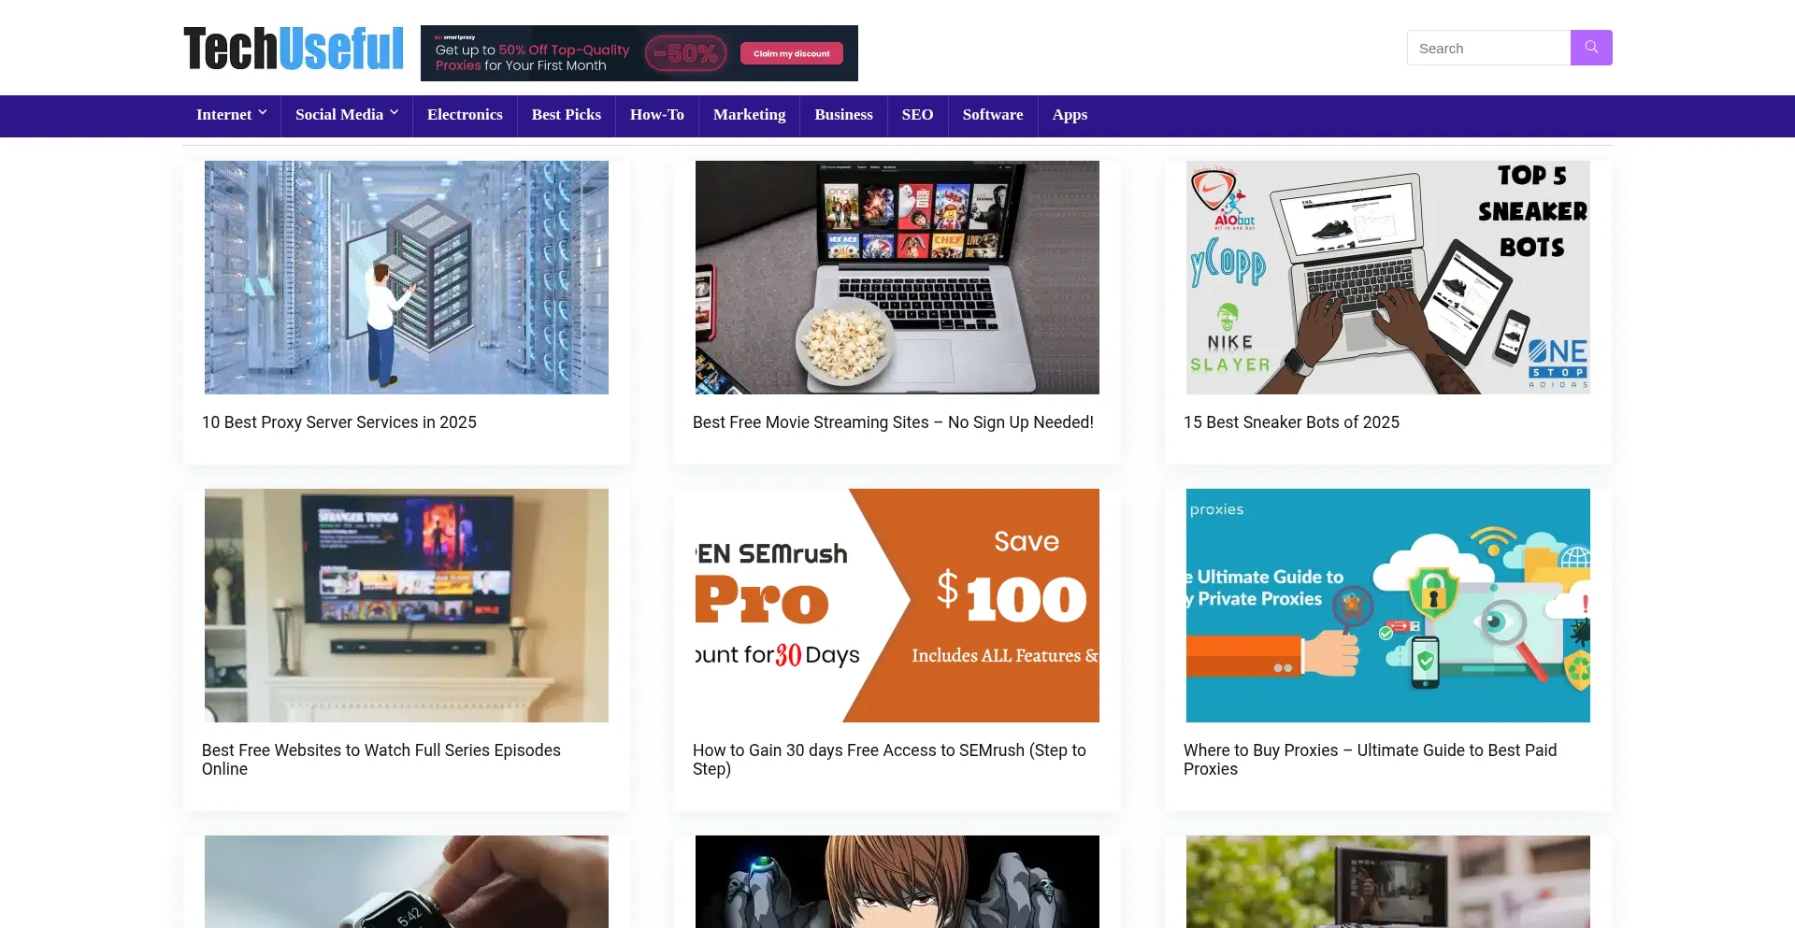This screenshot has width=1795, height=928.
Task: Open the Marketing category
Action: pos(749,115)
